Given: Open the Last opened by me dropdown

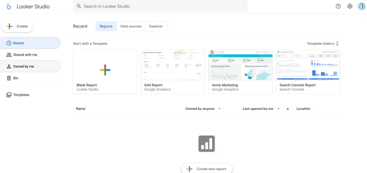Looking at the screenshot, I should (x=261, y=109).
